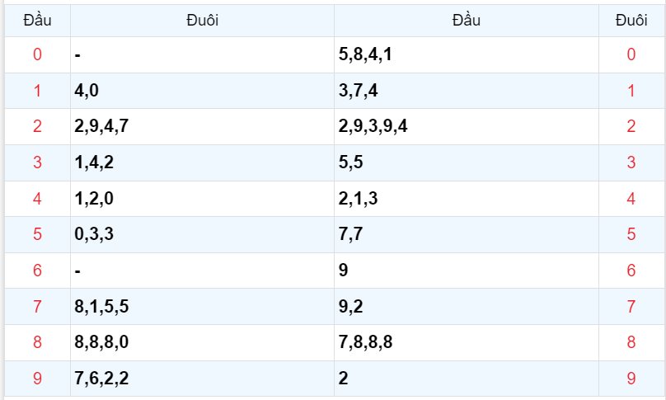The image size is (666, 400).
Task: Select the dash cell in row 6
Action: [x=77, y=271]
